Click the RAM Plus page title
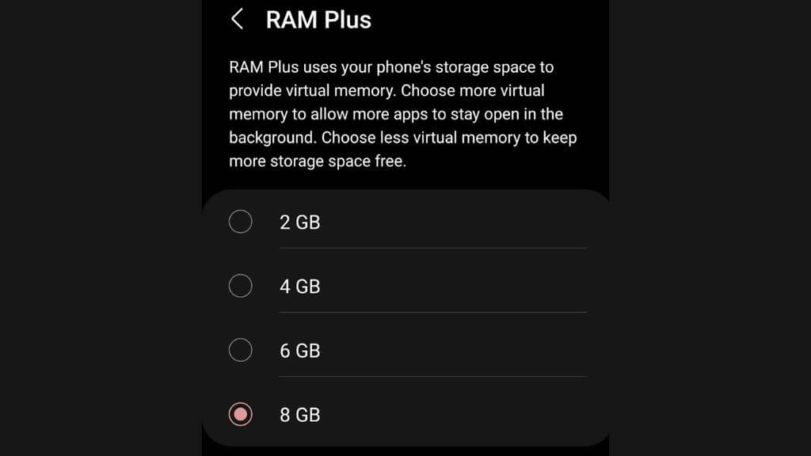The height and width of the screenshot is (456, 811). coord(318,20)
